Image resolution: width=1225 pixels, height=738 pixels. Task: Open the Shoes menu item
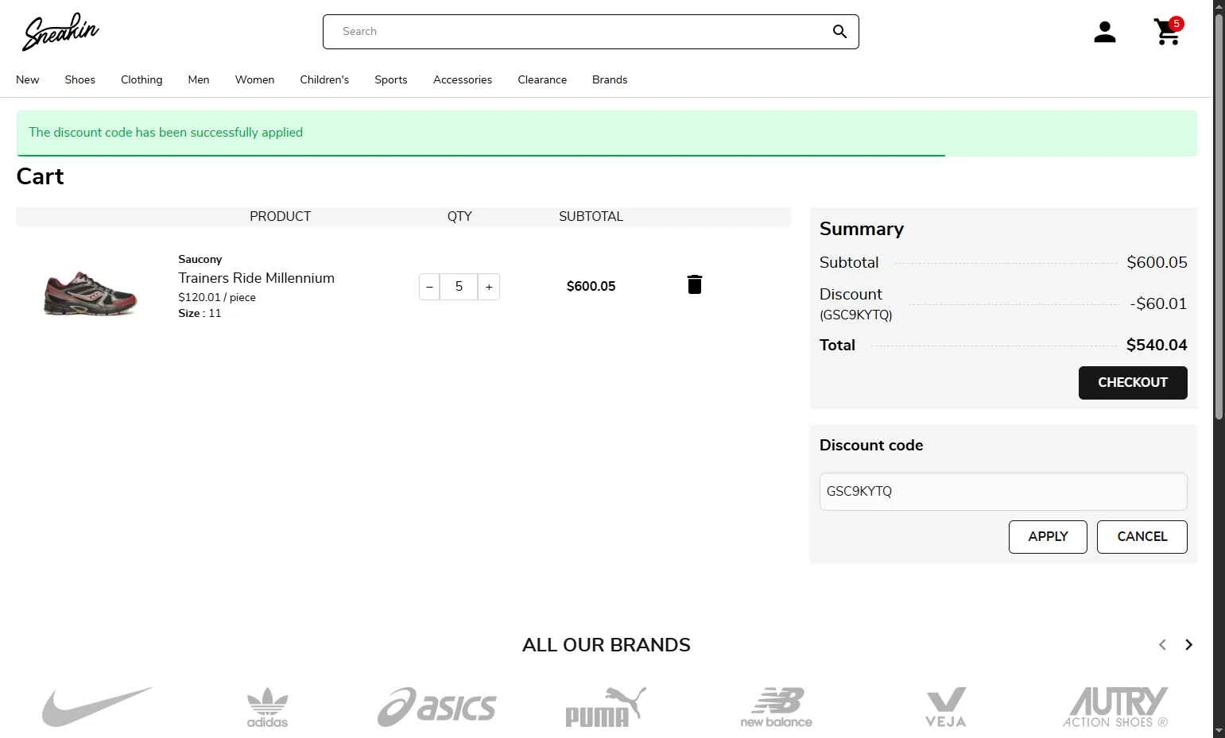click(x=79, y=79)
